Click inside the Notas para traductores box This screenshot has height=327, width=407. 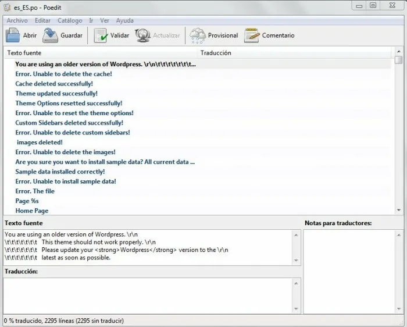[349, 272]
